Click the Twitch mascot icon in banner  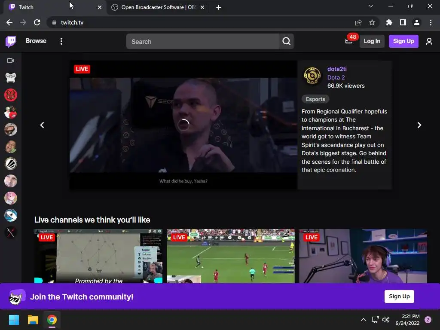coord(16,296)
